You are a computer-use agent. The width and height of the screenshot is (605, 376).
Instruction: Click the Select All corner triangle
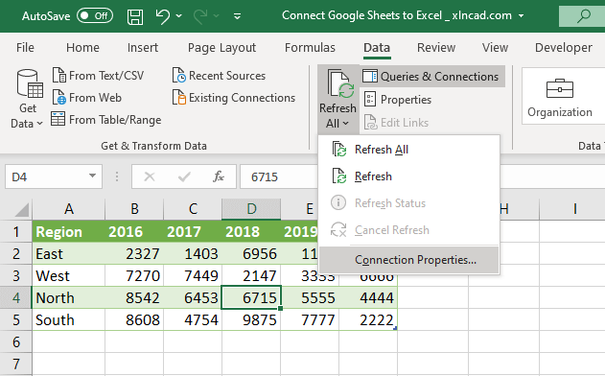tap(22, 210)
